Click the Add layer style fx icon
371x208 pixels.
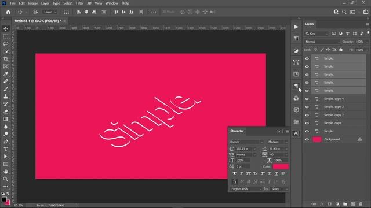click(x=322, y=204)
